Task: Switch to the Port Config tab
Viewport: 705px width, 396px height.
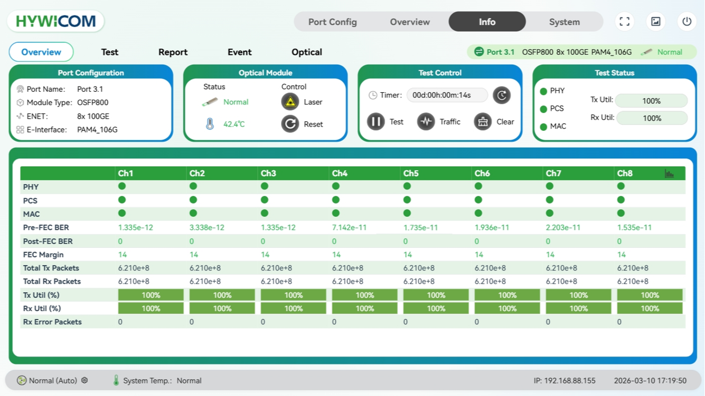Action: 332,22
